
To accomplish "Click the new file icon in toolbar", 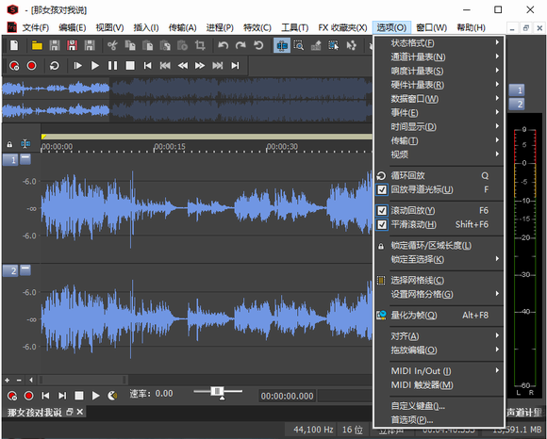I will (14, 45).
